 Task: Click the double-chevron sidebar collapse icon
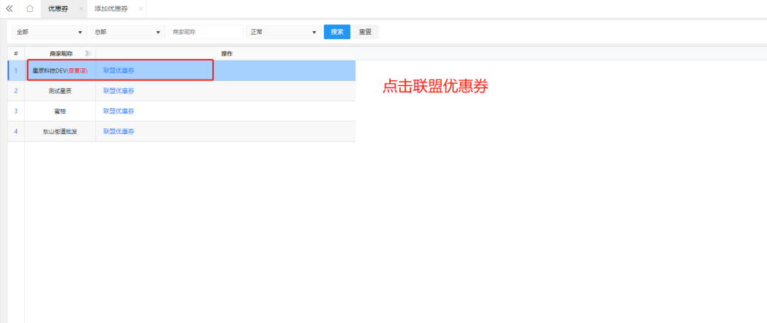point(9,9)
